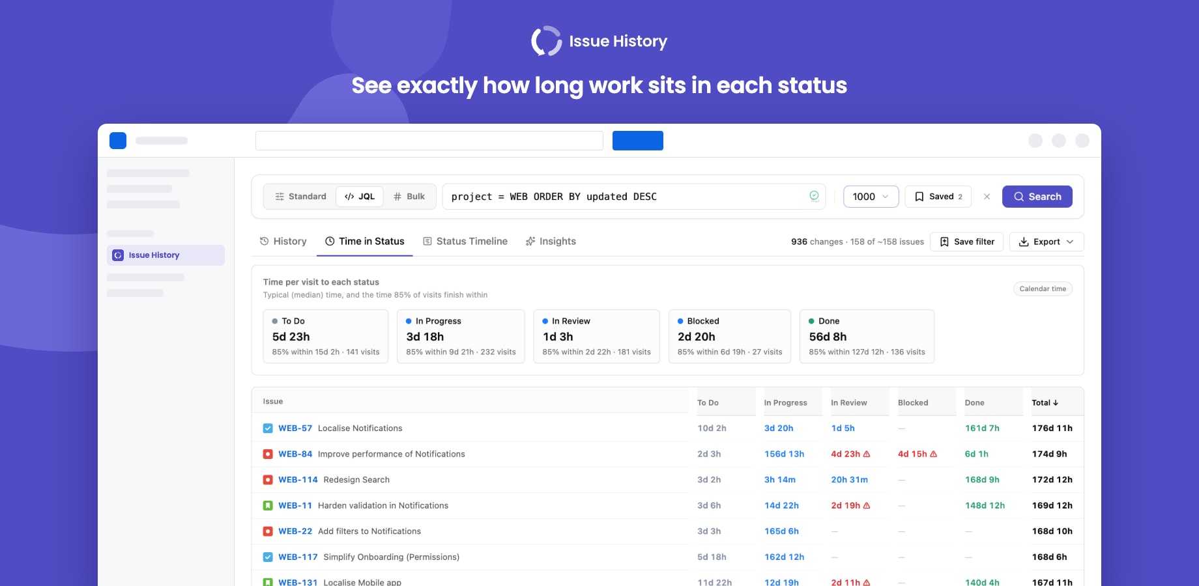This screenshot has width=1199, height=586.
Task: Open issue link WEB-117
Action: 298,557
